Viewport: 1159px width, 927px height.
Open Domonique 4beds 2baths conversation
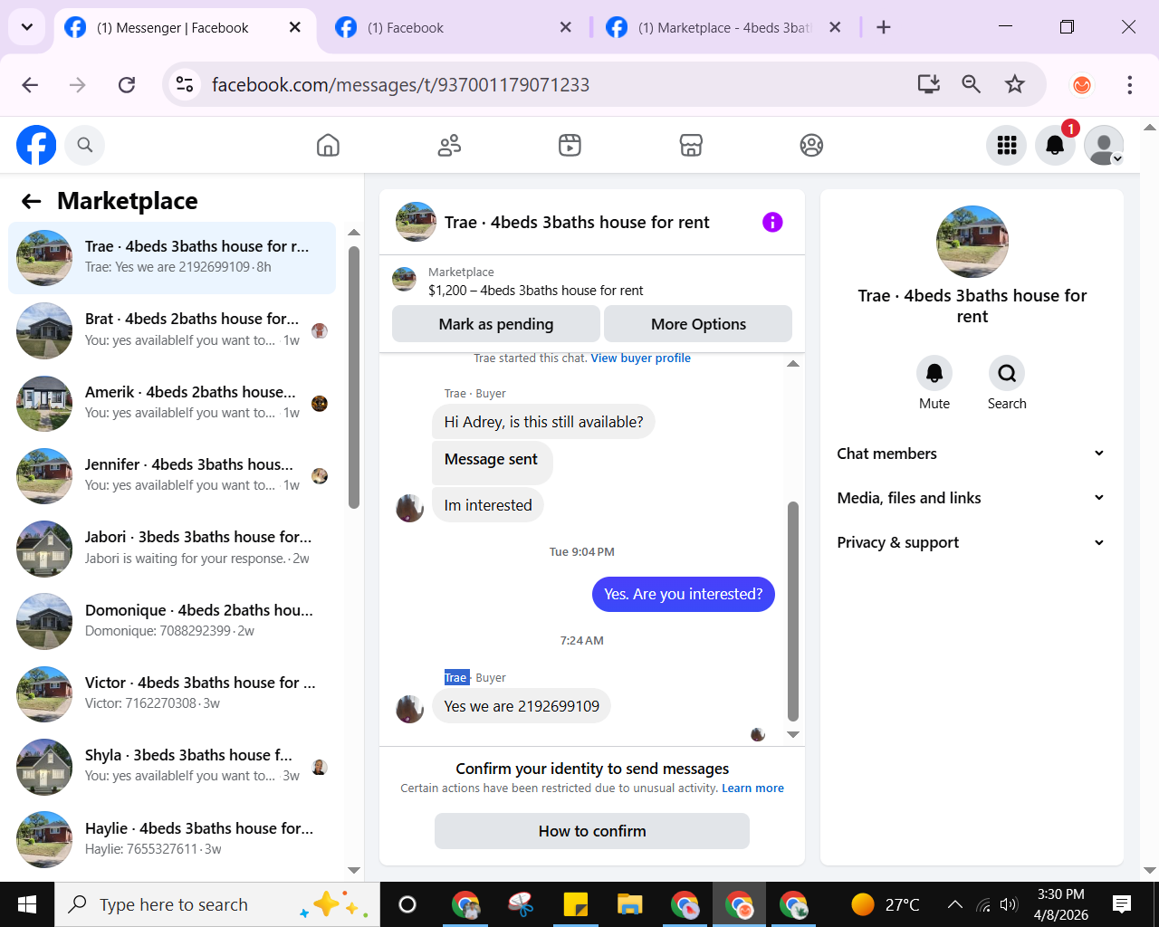(x=172, y=621)
